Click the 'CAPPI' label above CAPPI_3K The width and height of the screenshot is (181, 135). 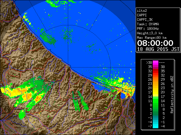click(142, 15)
